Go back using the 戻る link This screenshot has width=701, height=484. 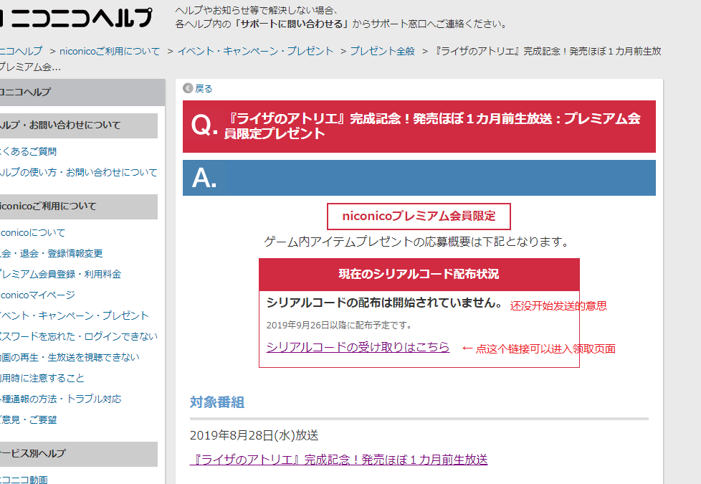(204, 89)
